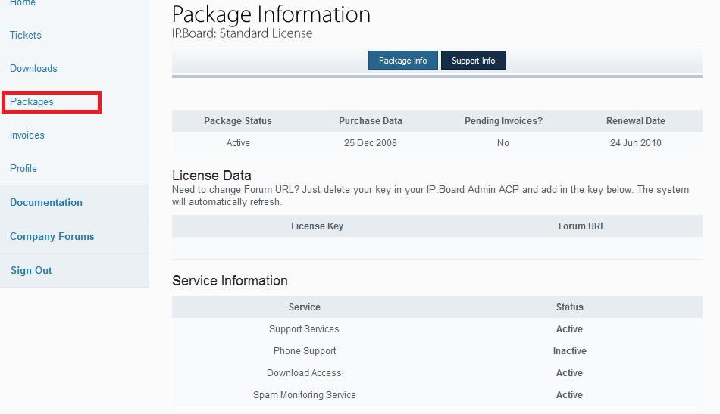Click the Pending Invoices? column header

coord(503,121)
